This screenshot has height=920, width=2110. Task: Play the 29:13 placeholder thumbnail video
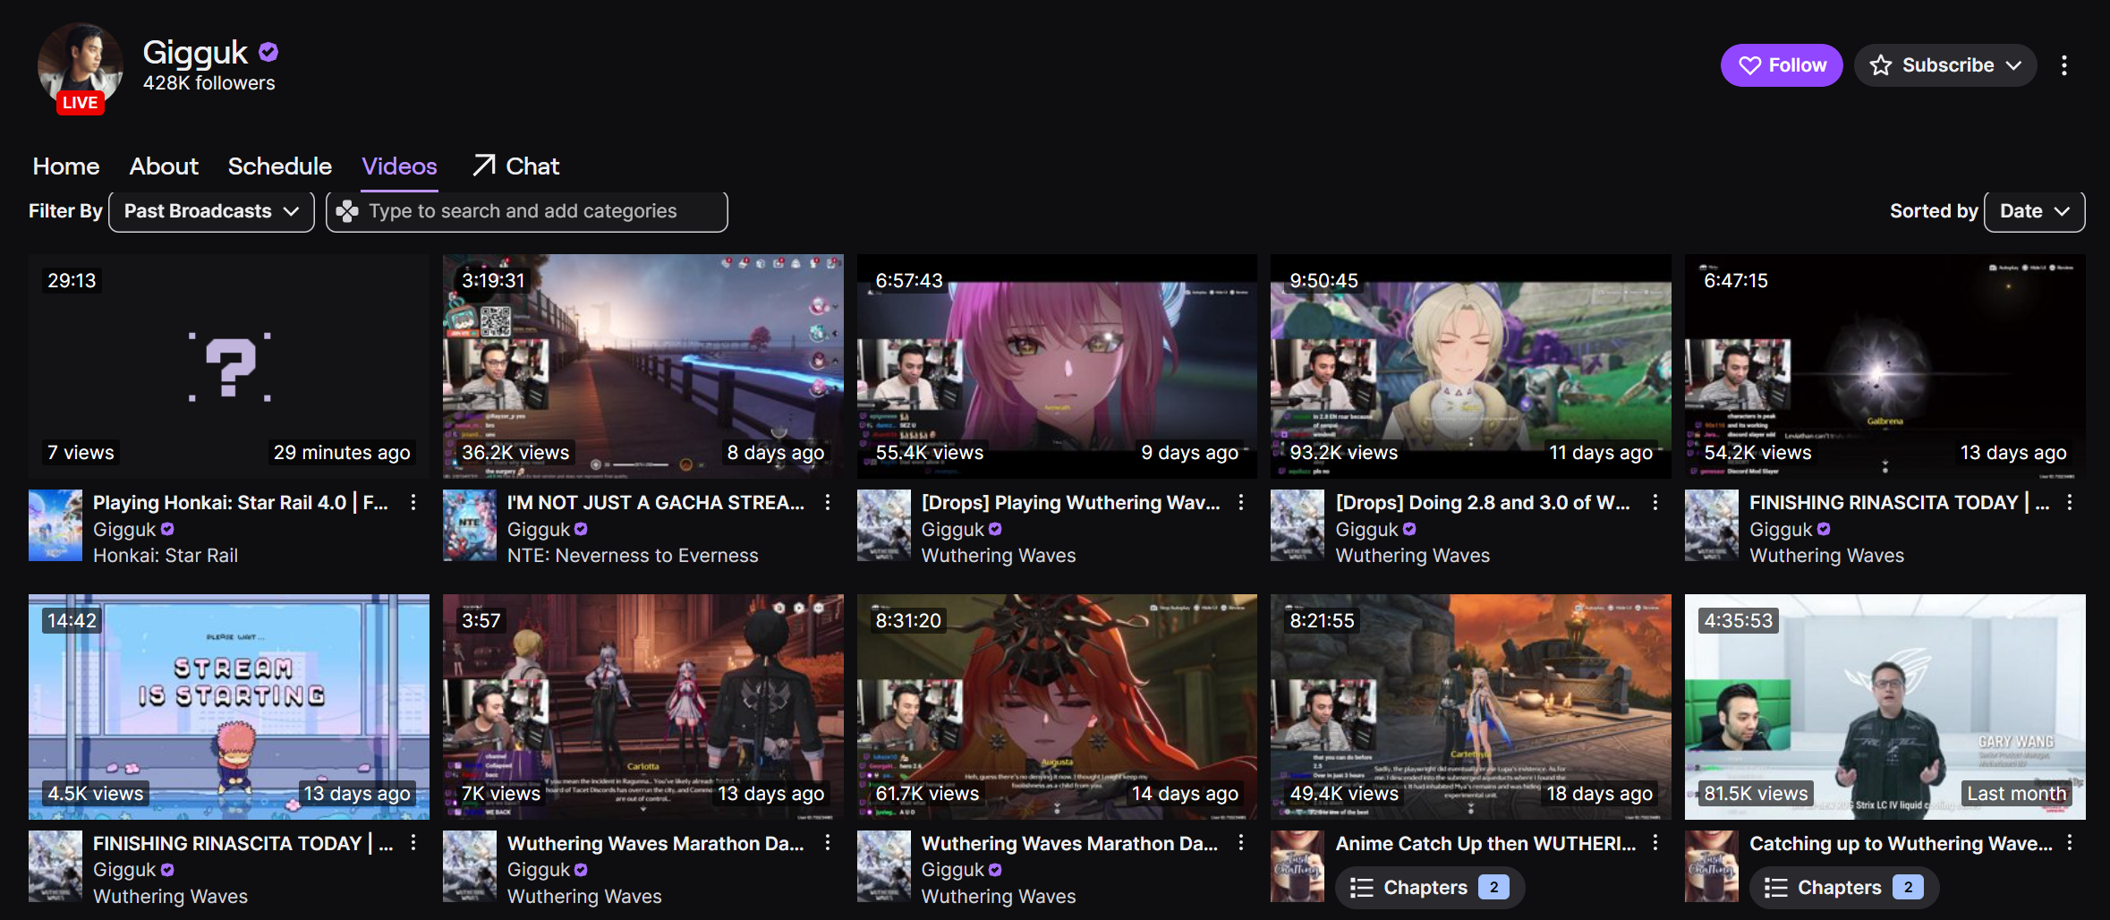pos(229,366)
